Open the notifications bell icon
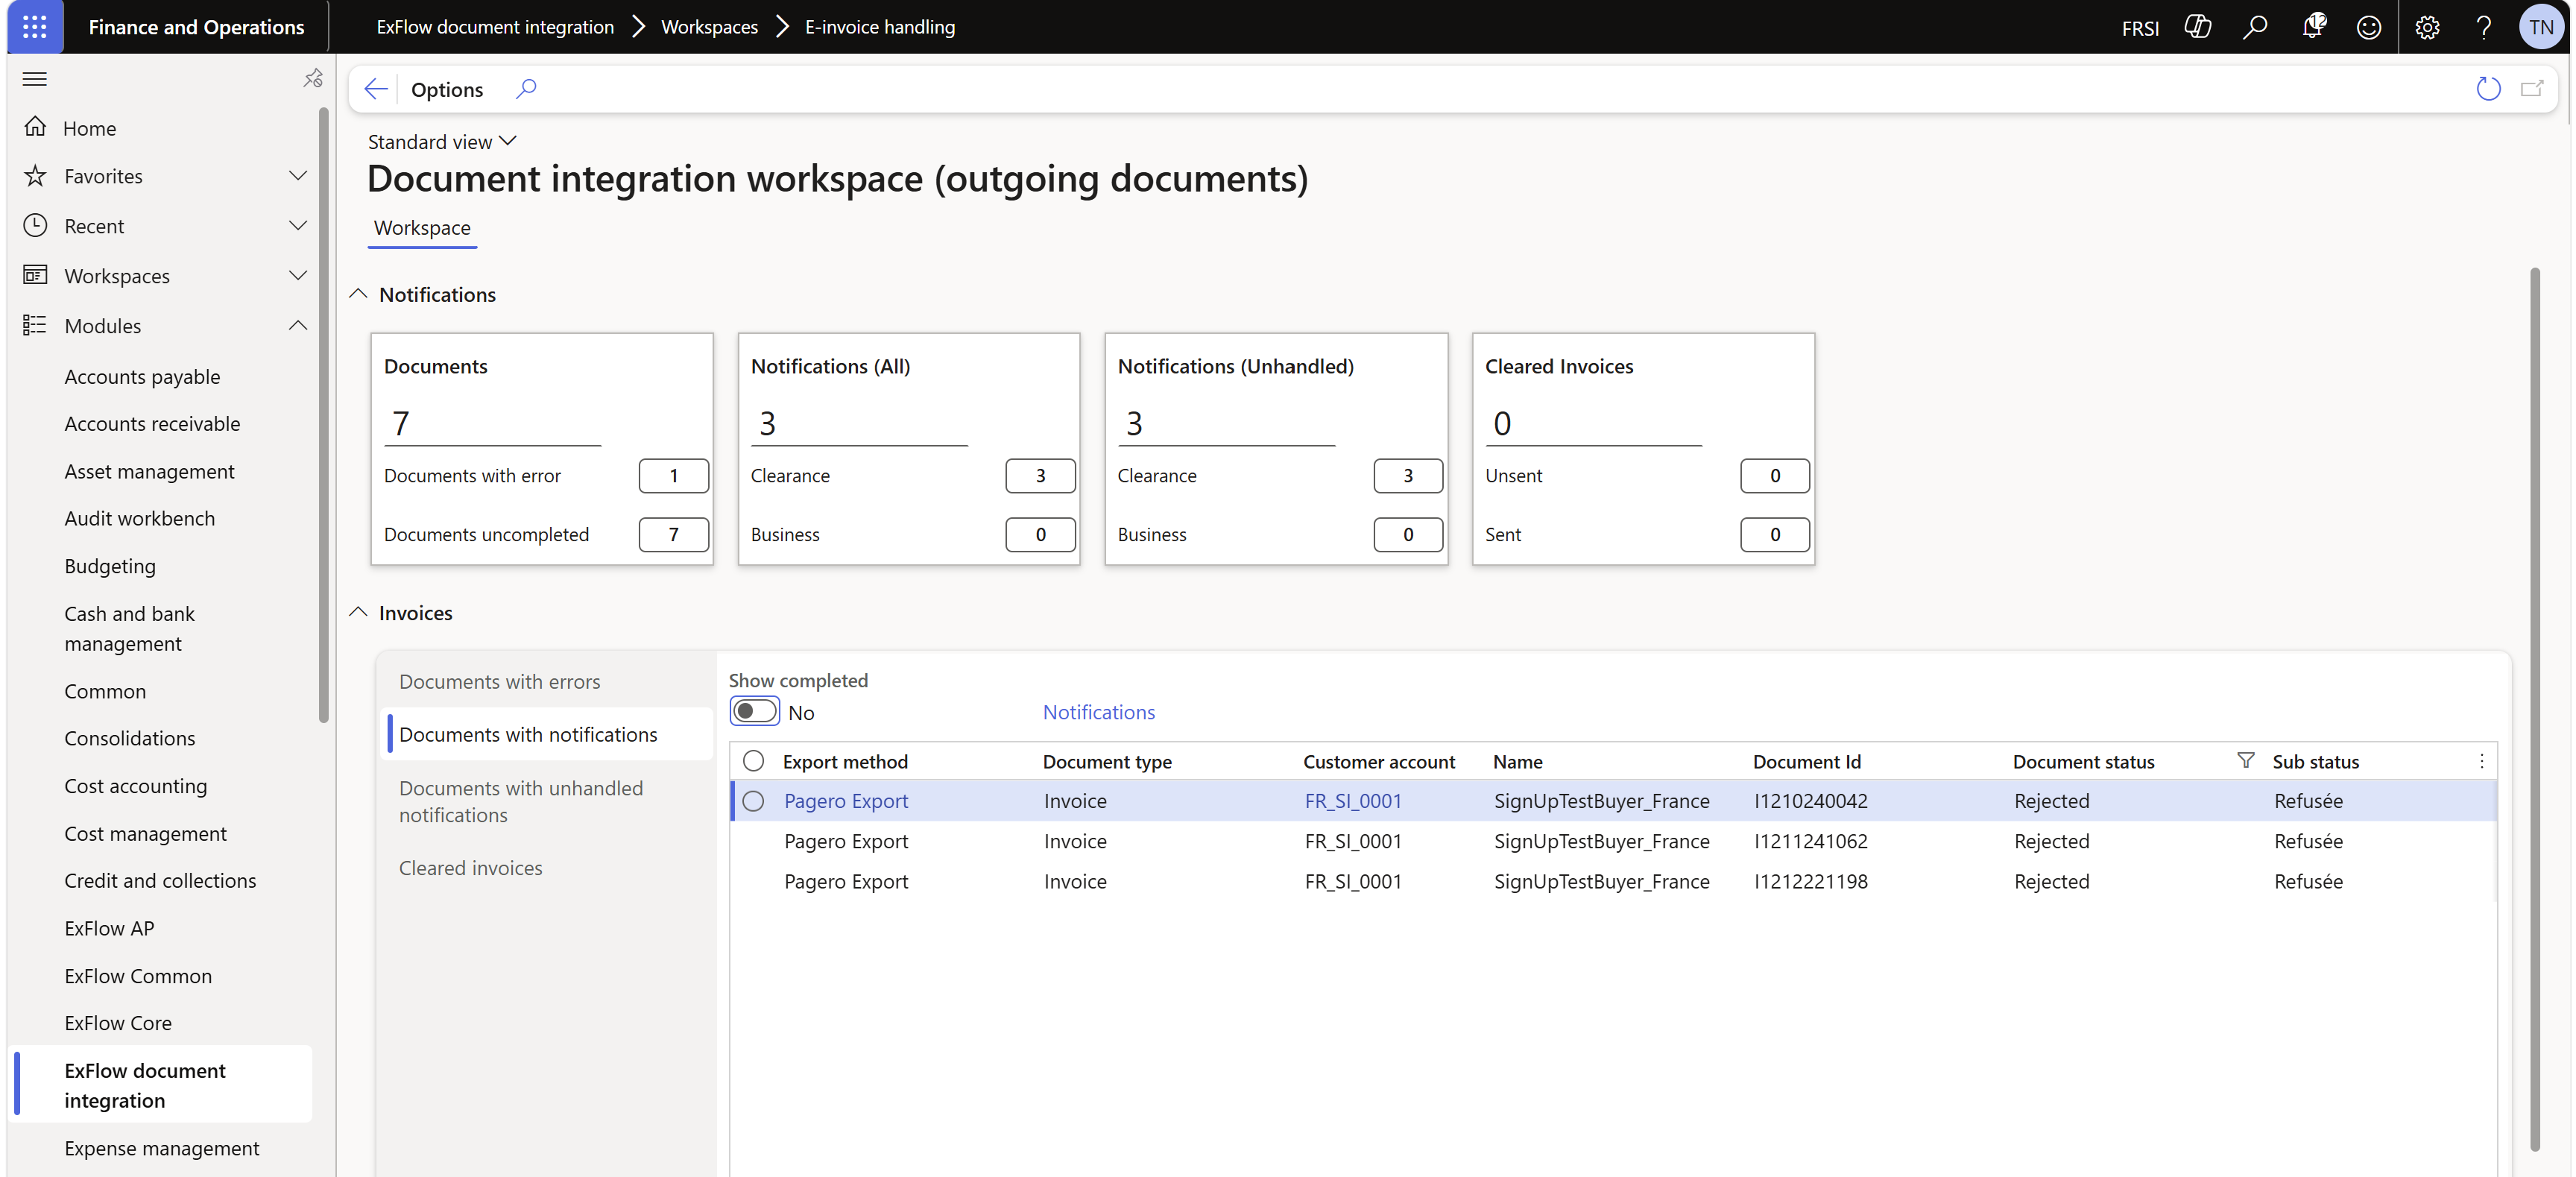 click(x=2313, y=27)
